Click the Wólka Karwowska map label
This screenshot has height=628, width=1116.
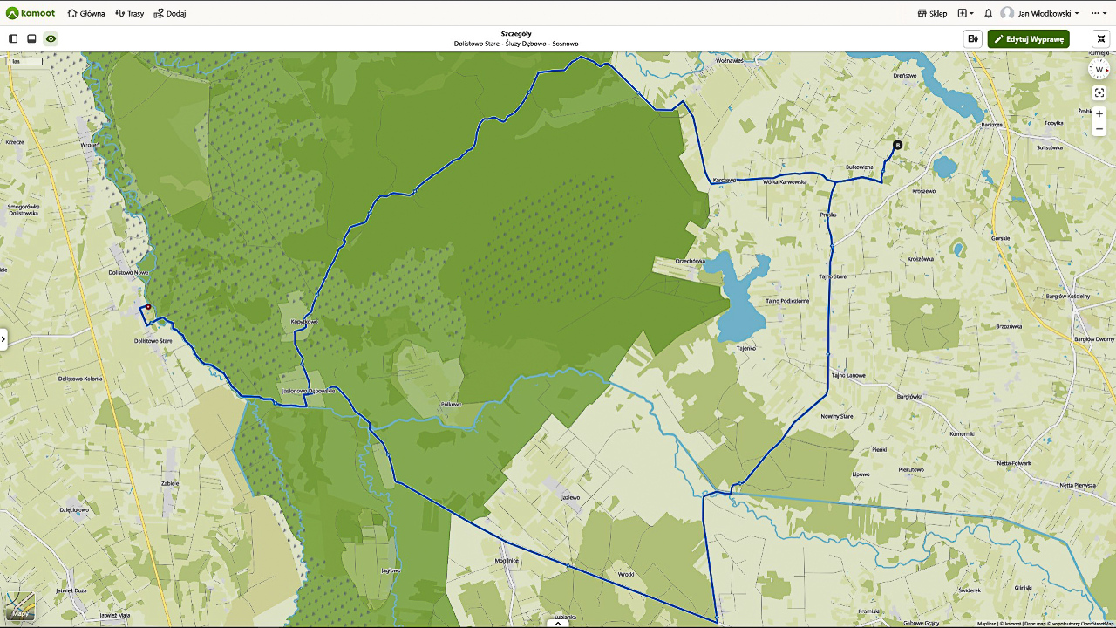tap(785, 181)
